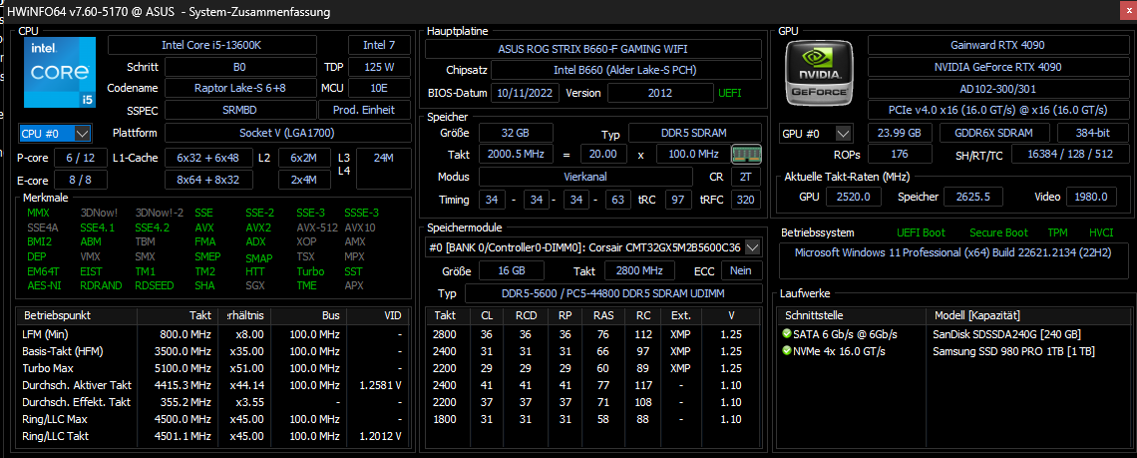Click the SRMBD SSPEC value
The height and width of the screenshot is (458, 1137).
point(240,111)
